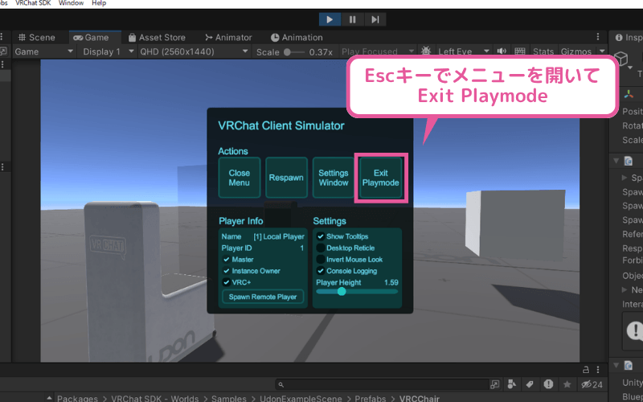Open the Animator tab
Viewport: 643px width, 402px height.
click(x=228, y=37)
